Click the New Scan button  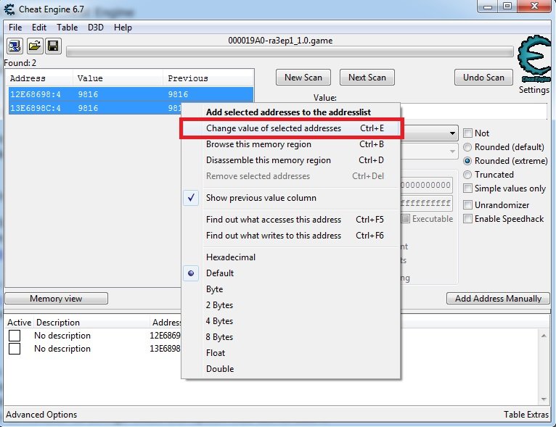pyautogui.click(x=303, y=77)
